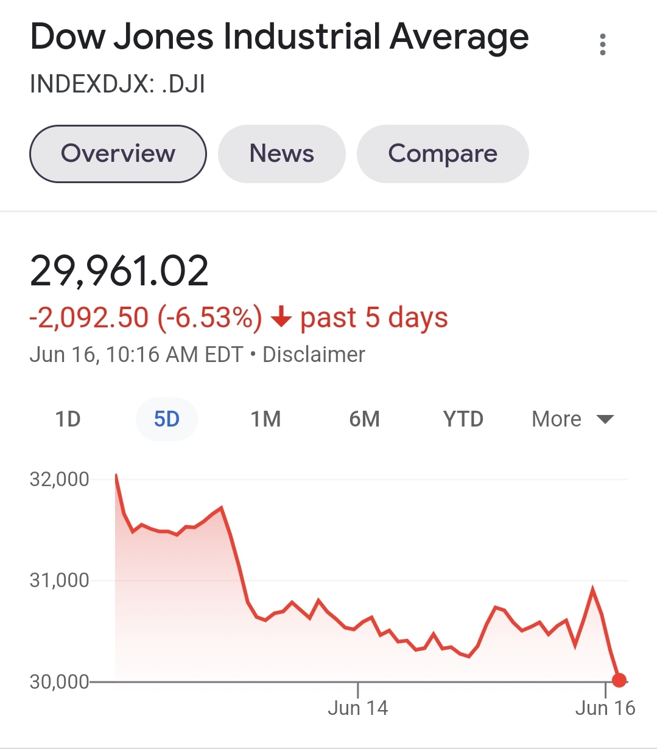The image size is (657, 749).
Task: Select the 1M time range
Action: 265,419
